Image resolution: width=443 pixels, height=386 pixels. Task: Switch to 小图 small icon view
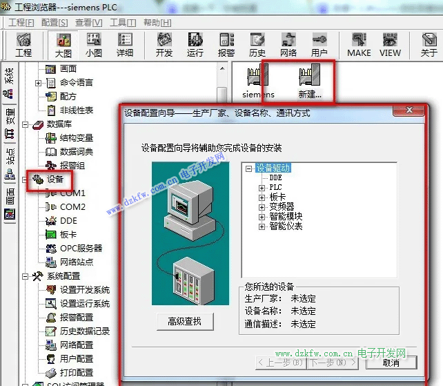pyautogui.click(x=94, y=44)
